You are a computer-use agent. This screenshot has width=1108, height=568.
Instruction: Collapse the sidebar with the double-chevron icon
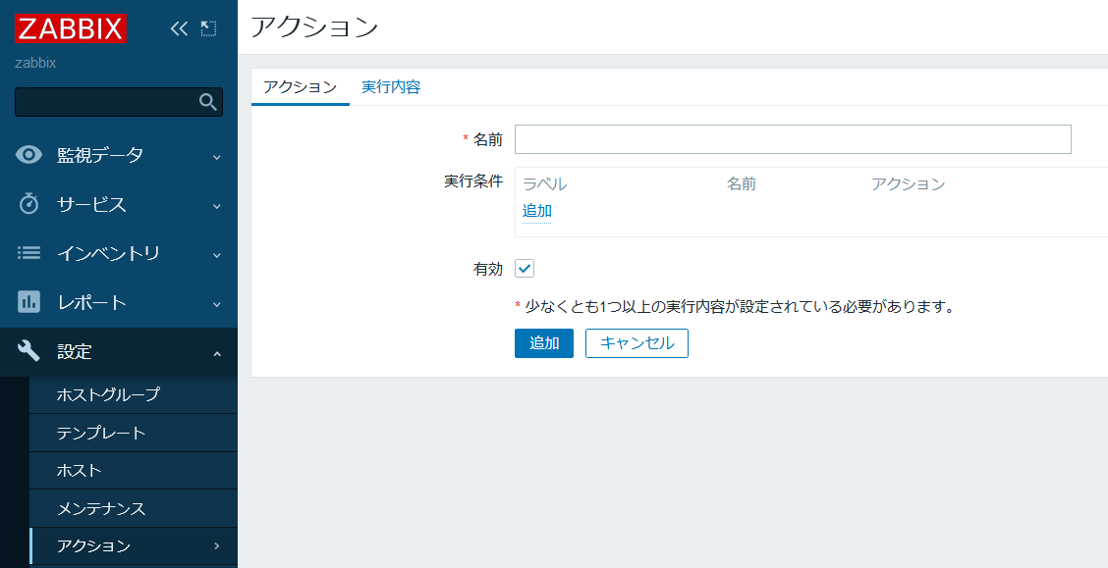pos(179,28)
